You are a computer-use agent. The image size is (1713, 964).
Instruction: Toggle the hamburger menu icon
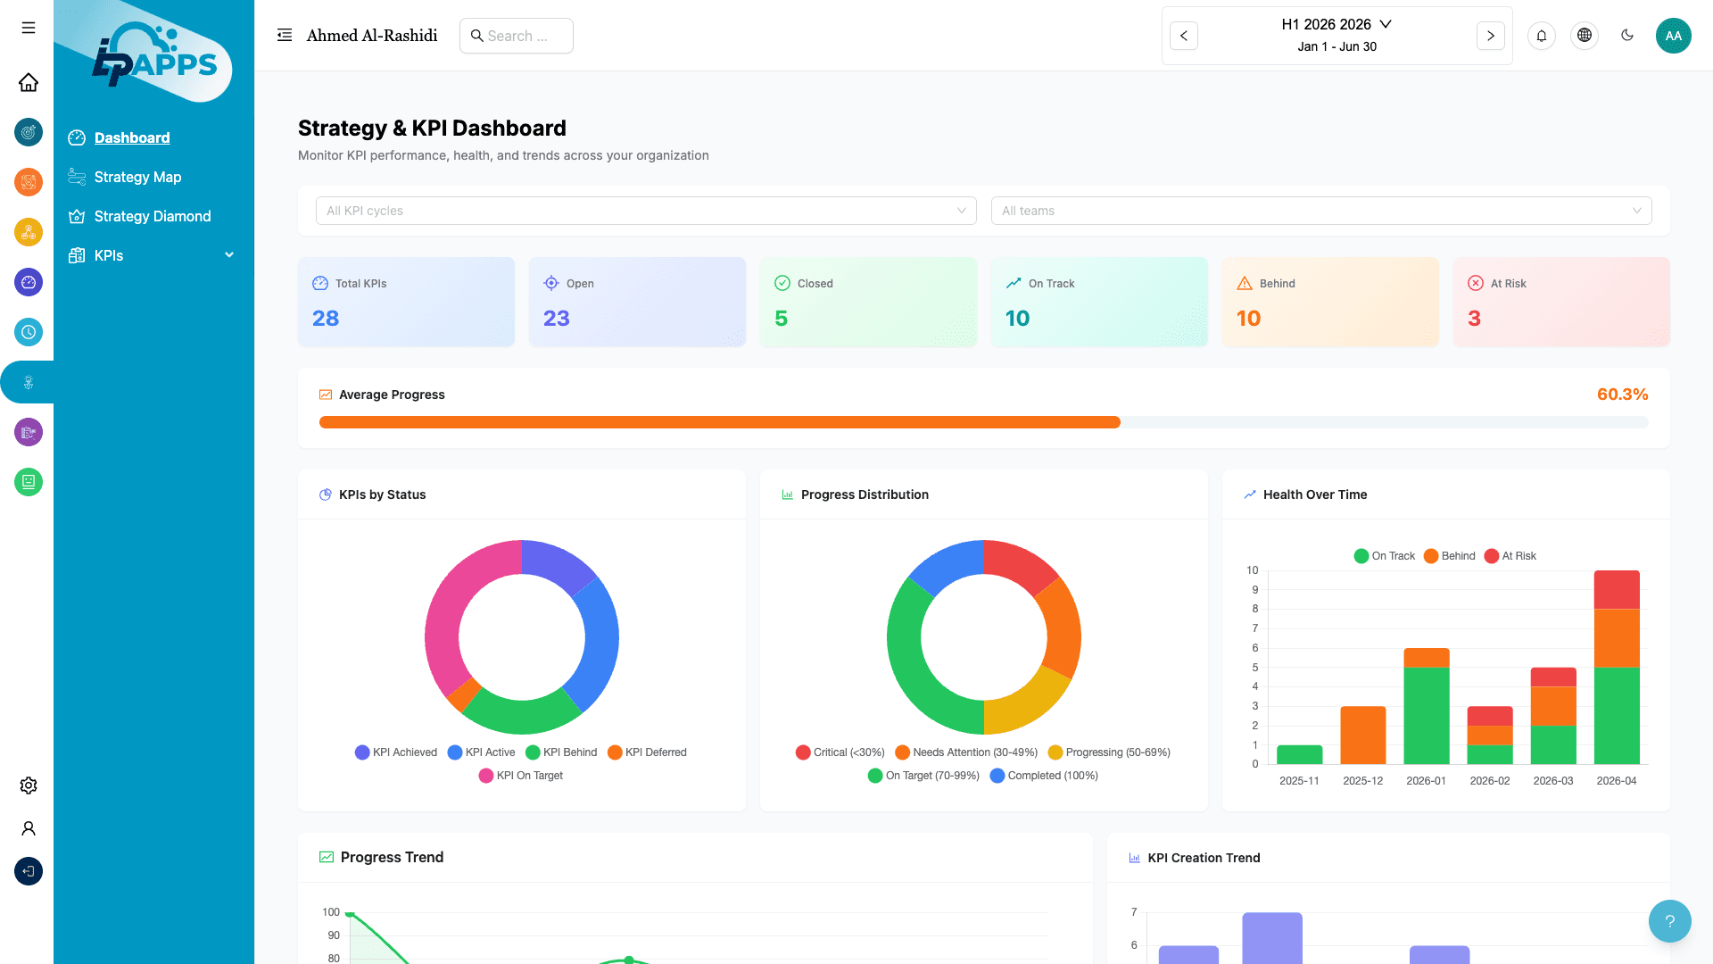pyautogui.click(x=28, y=28)
